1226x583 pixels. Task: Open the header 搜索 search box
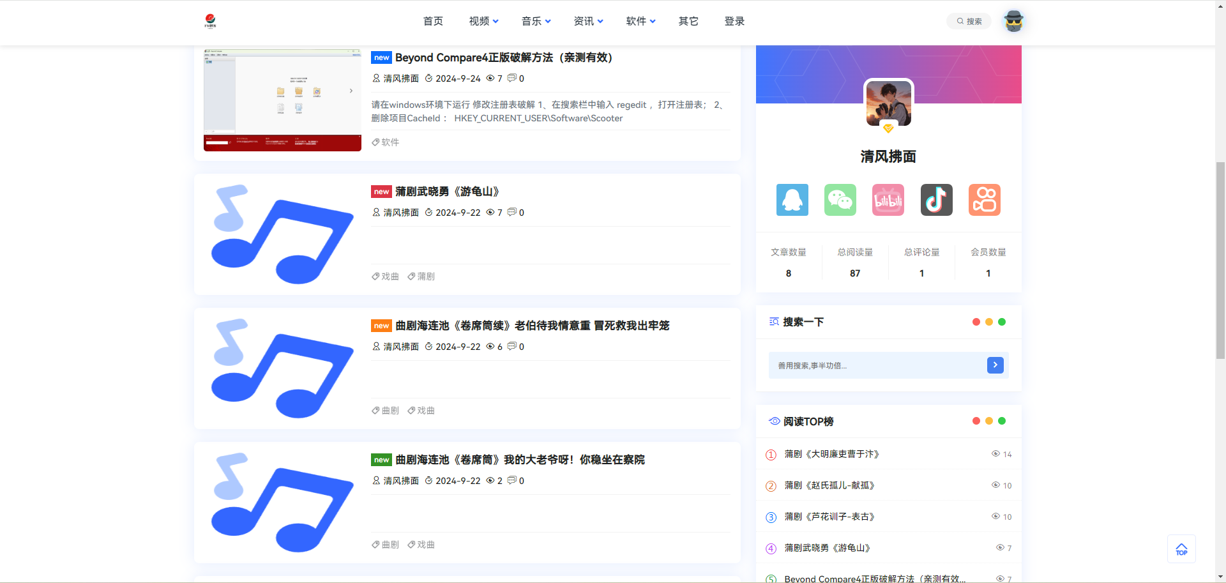pyautogui.click(x=969, y=21)
